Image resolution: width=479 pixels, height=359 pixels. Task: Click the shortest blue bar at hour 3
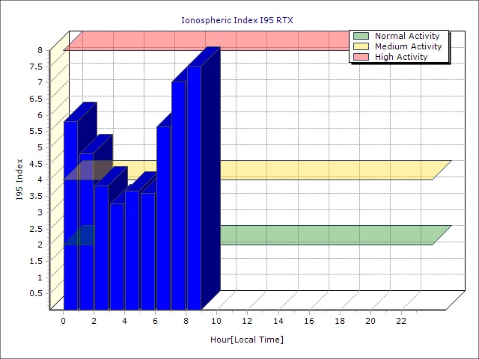117,254
